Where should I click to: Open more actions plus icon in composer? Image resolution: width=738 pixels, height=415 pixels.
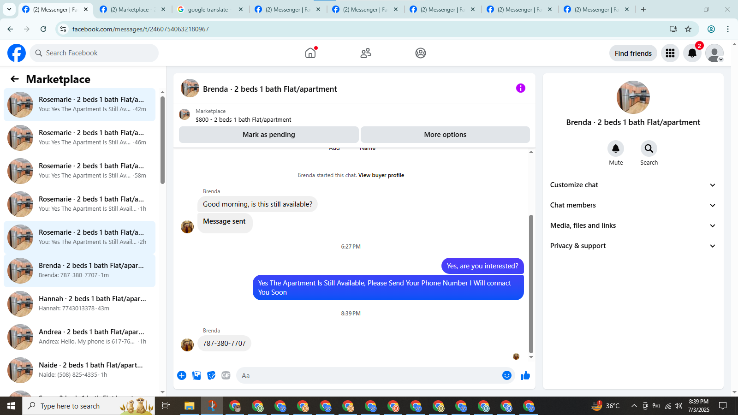182,375
